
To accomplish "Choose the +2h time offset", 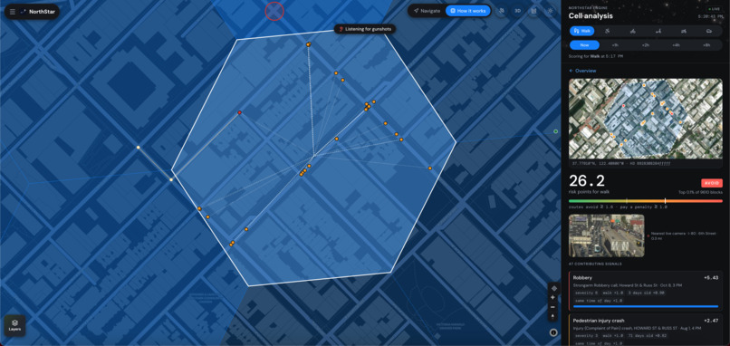I will (645, 45).
